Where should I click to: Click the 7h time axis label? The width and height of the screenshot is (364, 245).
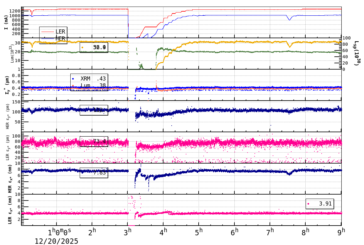270,232
